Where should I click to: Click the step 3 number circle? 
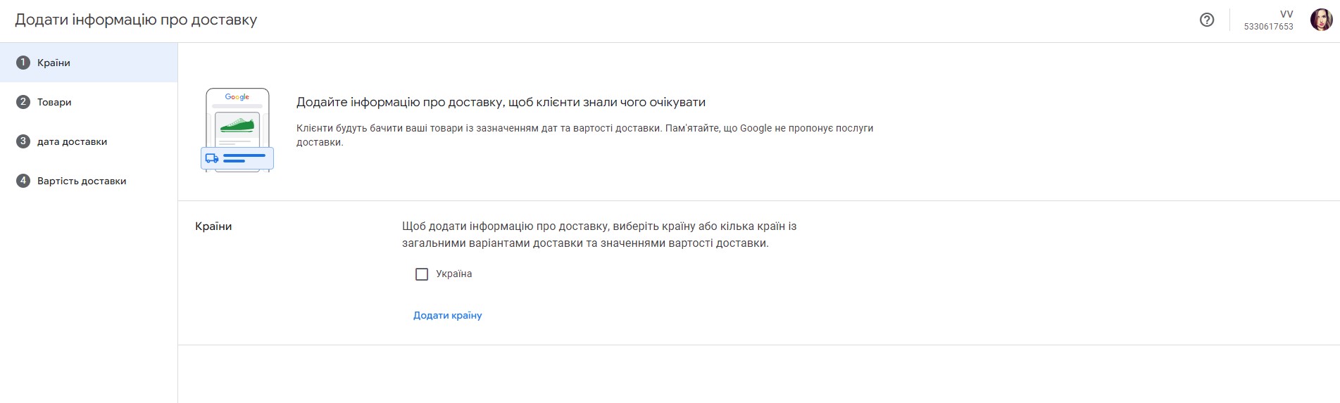click(x=23, y=141)
